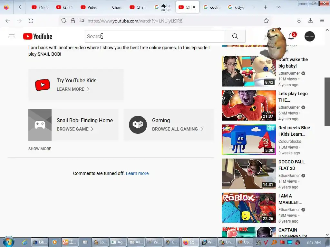The height and width of the screenshot is (247, 330).
Task: Open BROWSE GAME for Snail Bob
Action: click(75, 129)
